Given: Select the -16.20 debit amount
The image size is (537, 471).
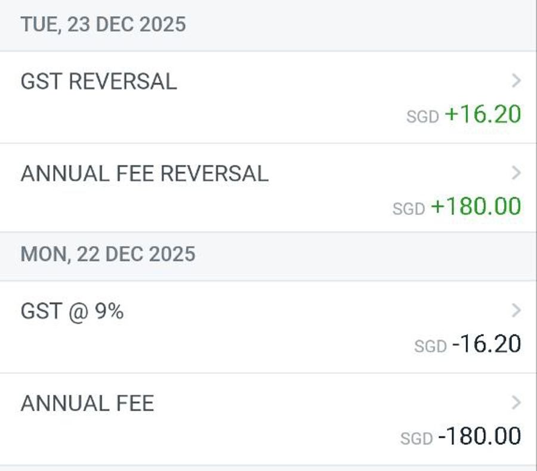Looking at the screenshot, I should 486,344.
